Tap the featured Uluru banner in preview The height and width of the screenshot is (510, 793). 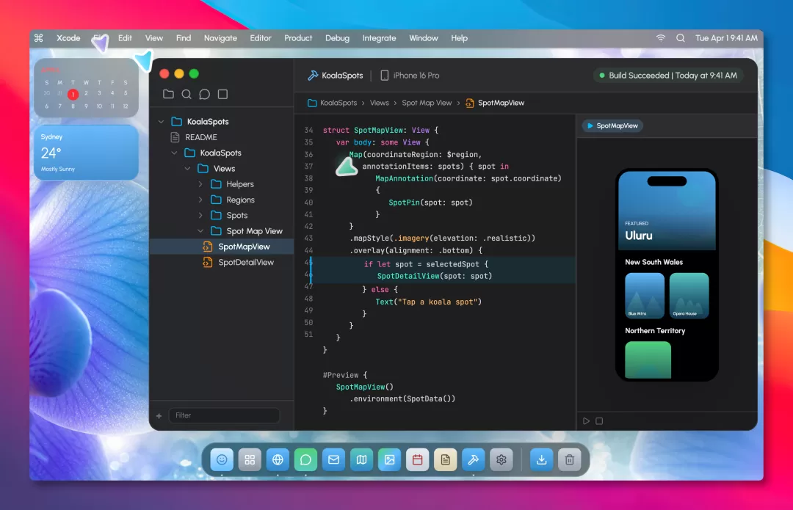click(667, 211)
